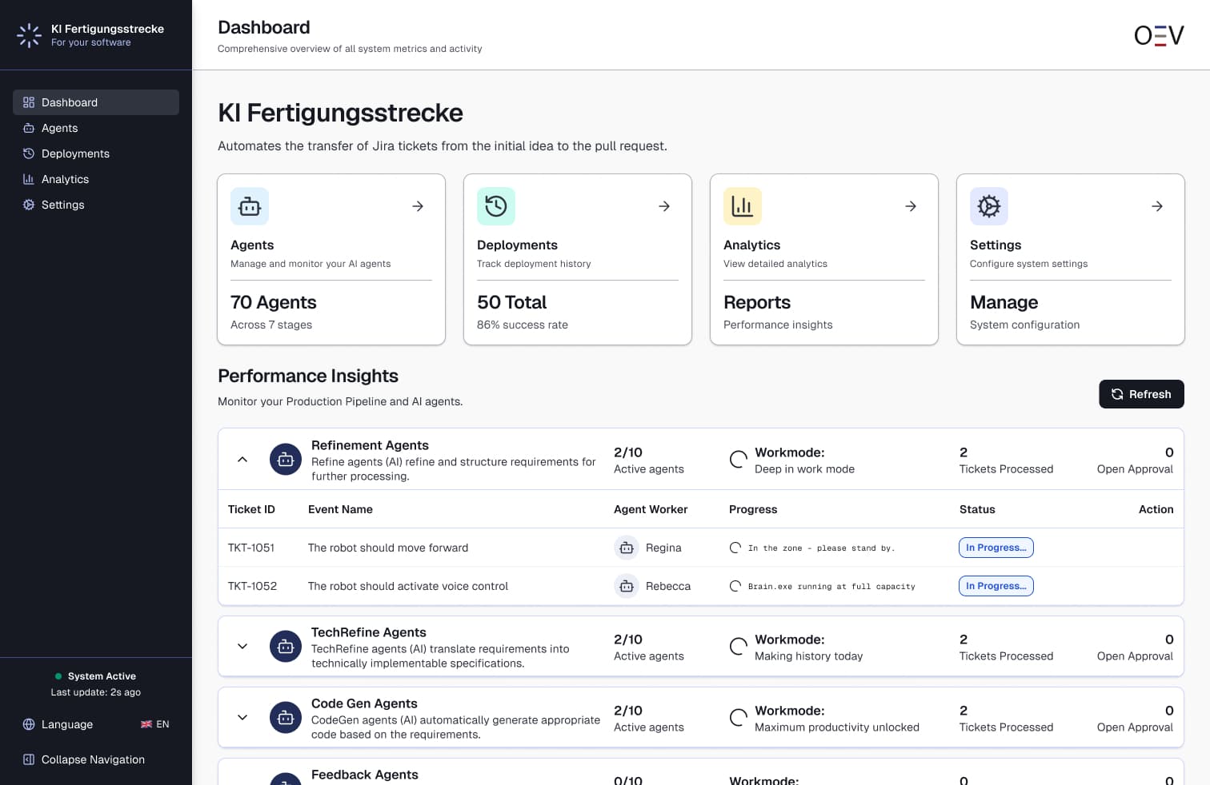Click the bar chart icon on Analytics card
The image size is (1210, 785).
743,206
